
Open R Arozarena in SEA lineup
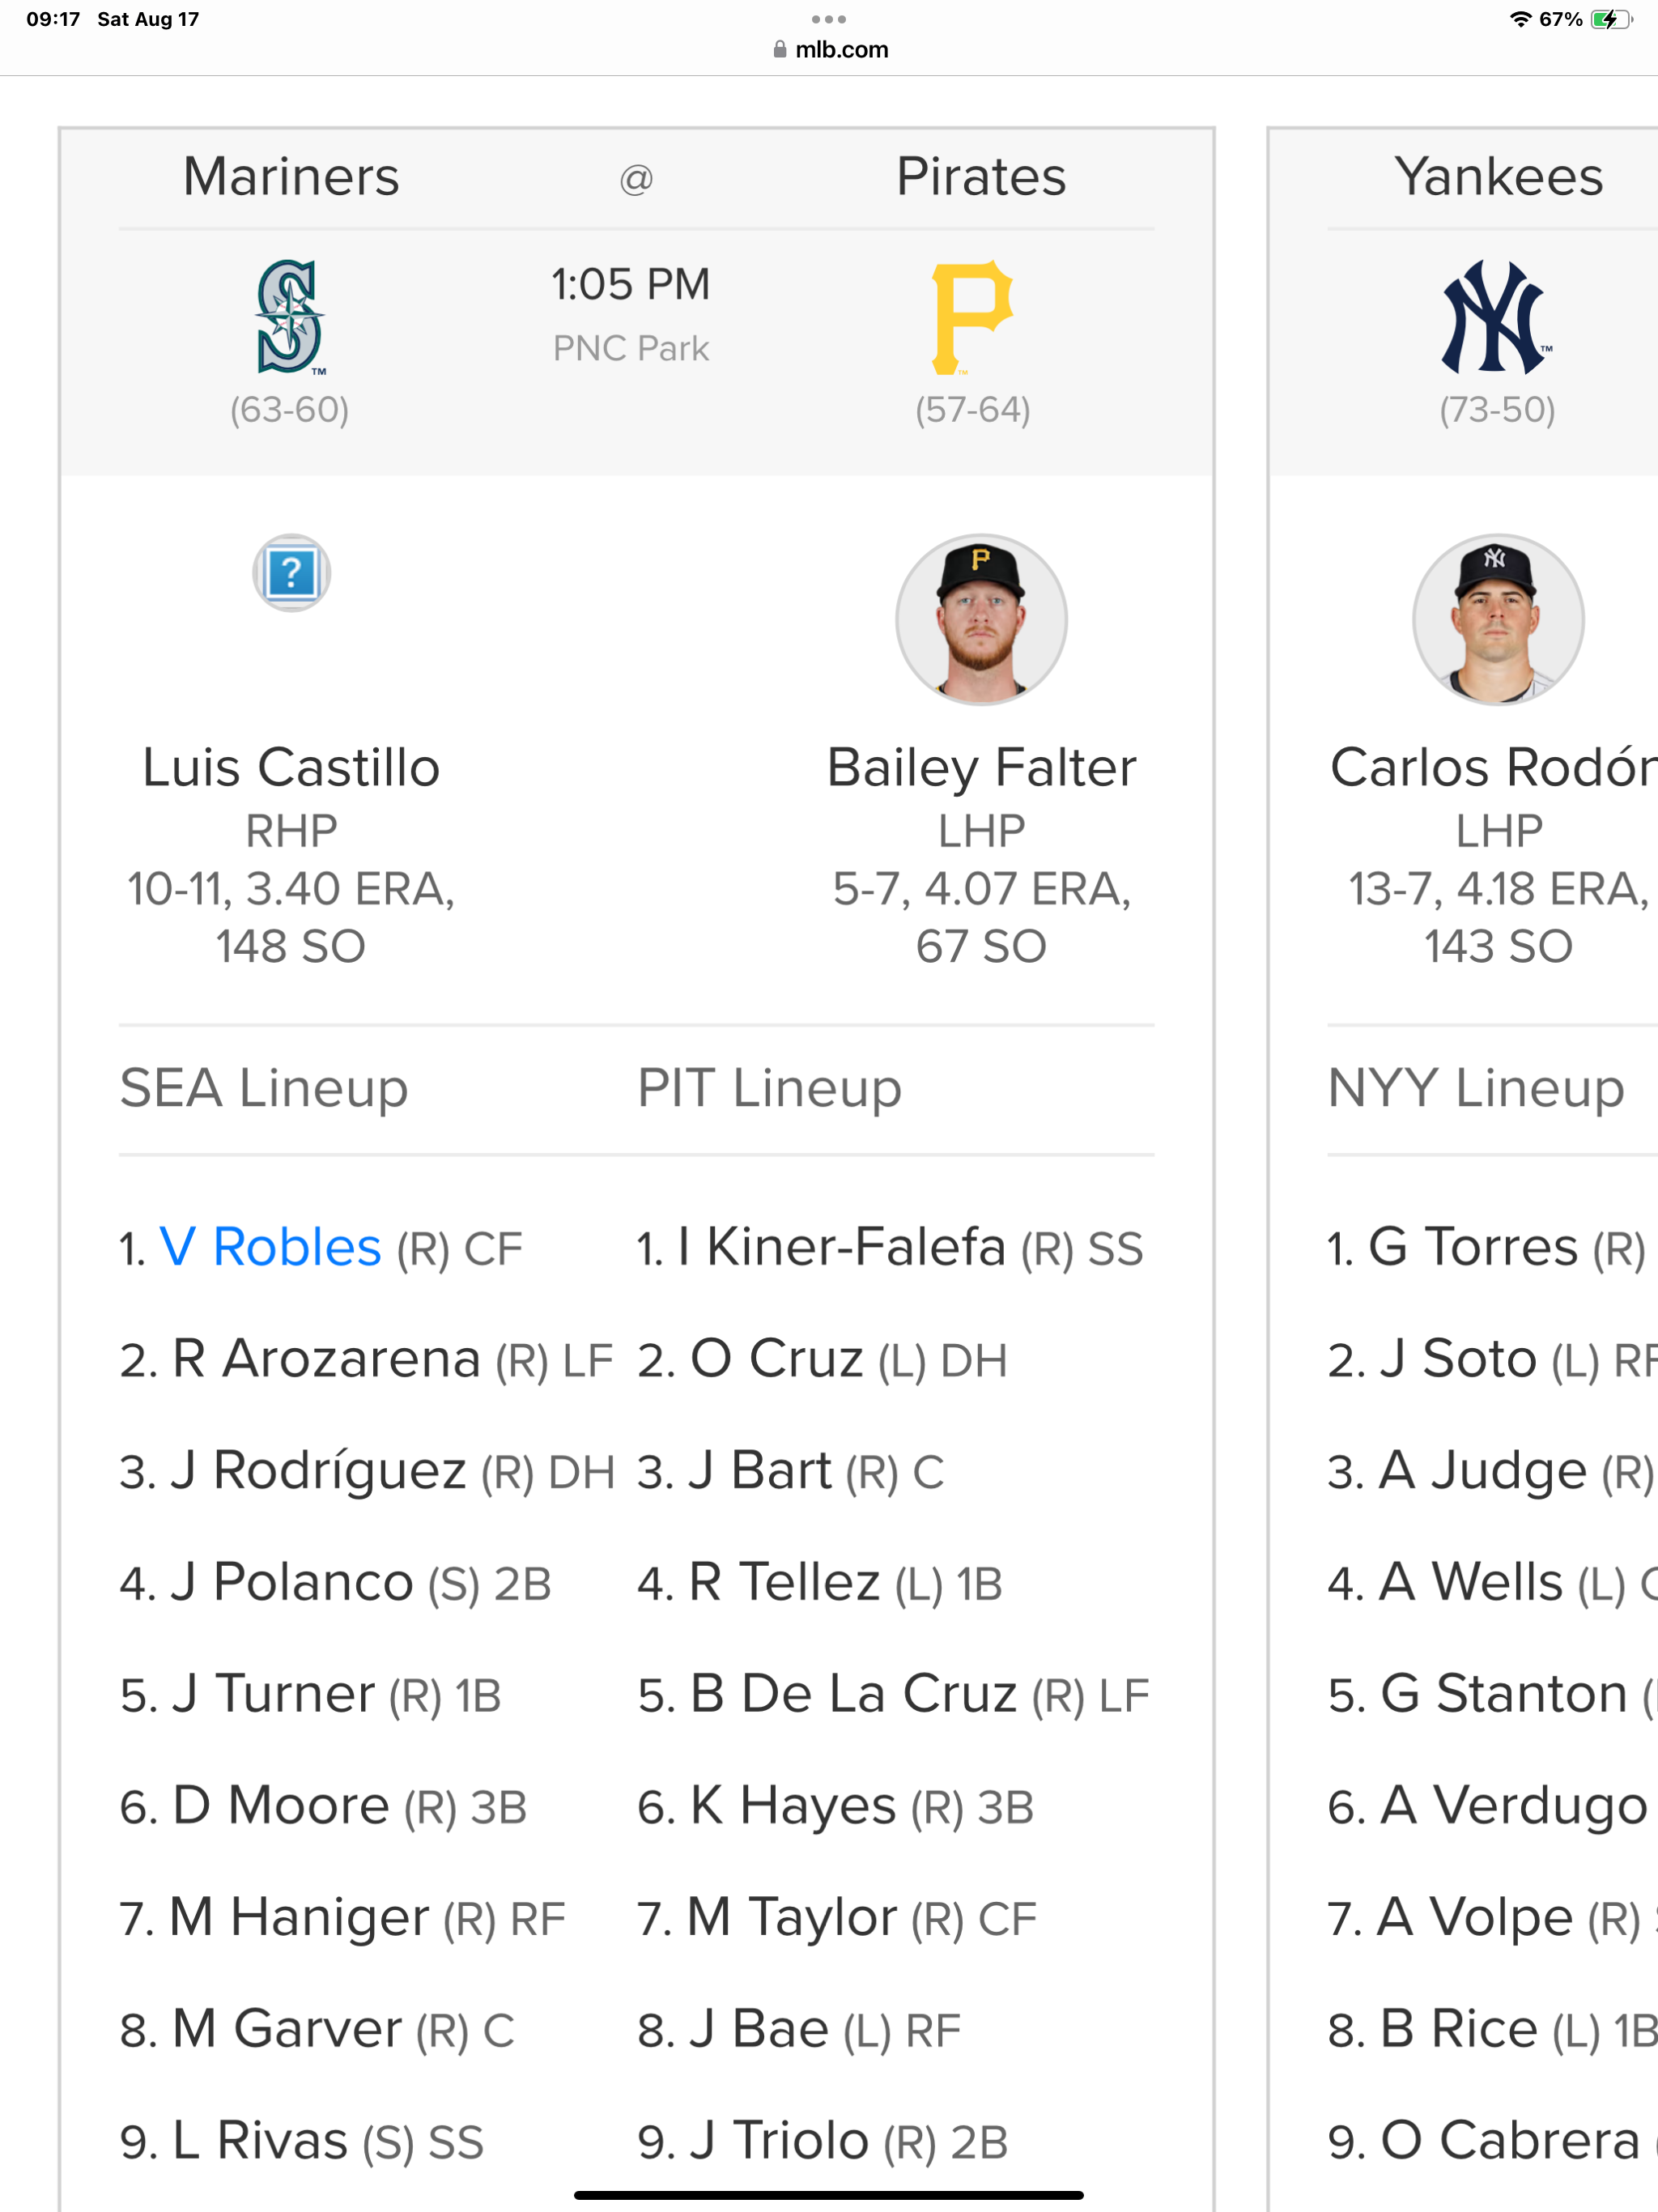[x=326, y=1359]
